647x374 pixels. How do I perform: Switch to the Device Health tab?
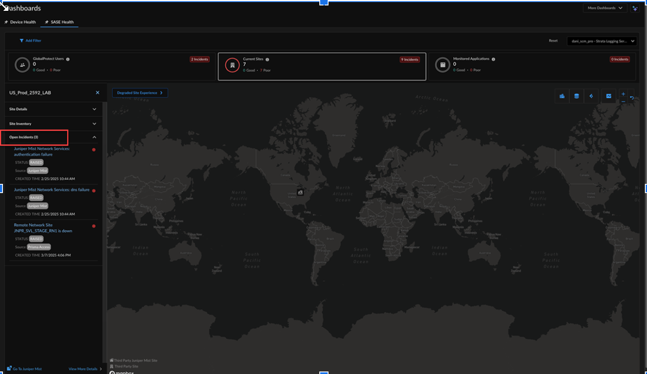click(23, 22)
